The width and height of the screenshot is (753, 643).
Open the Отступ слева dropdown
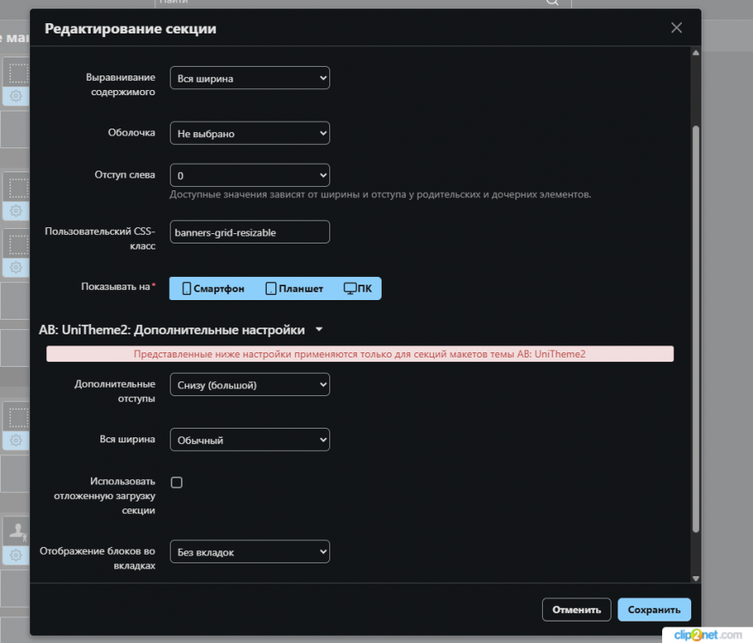(250, 175)
